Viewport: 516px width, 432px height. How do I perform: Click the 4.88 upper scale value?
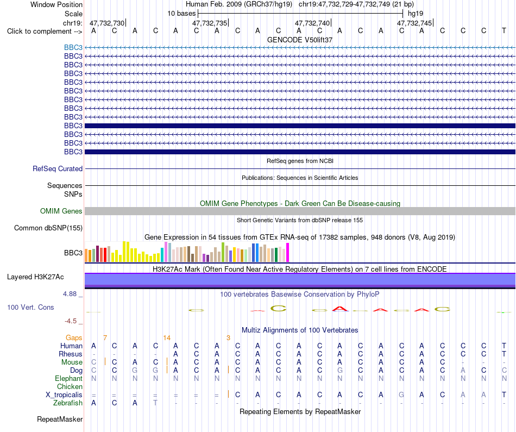pyautogui.click(x=70, y=294)
